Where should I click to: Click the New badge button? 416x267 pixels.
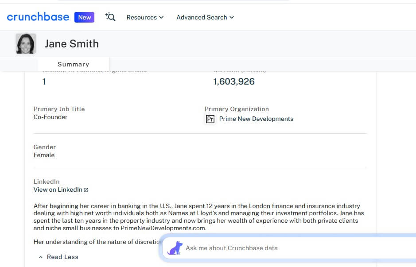tap(84, 17)
